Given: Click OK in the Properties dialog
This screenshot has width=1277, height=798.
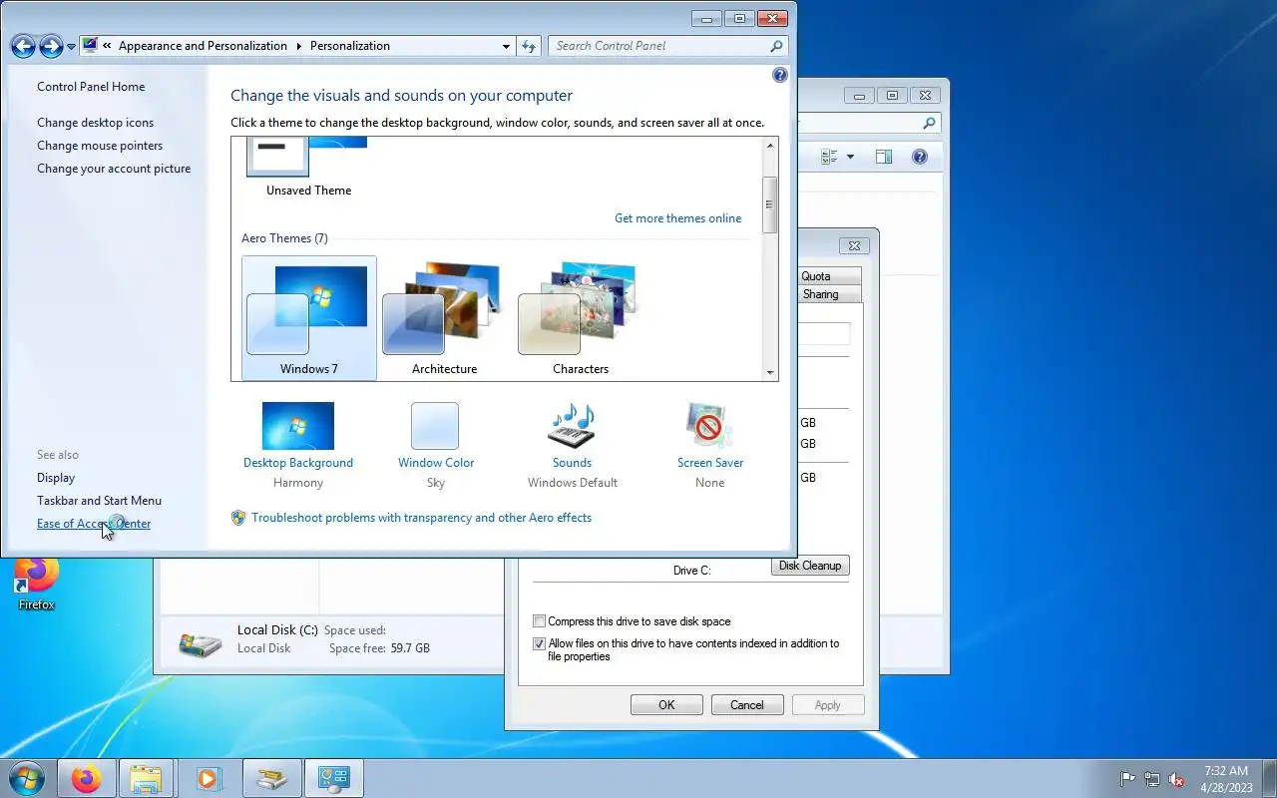Looking at the screenshot, I should click(666, 705).
